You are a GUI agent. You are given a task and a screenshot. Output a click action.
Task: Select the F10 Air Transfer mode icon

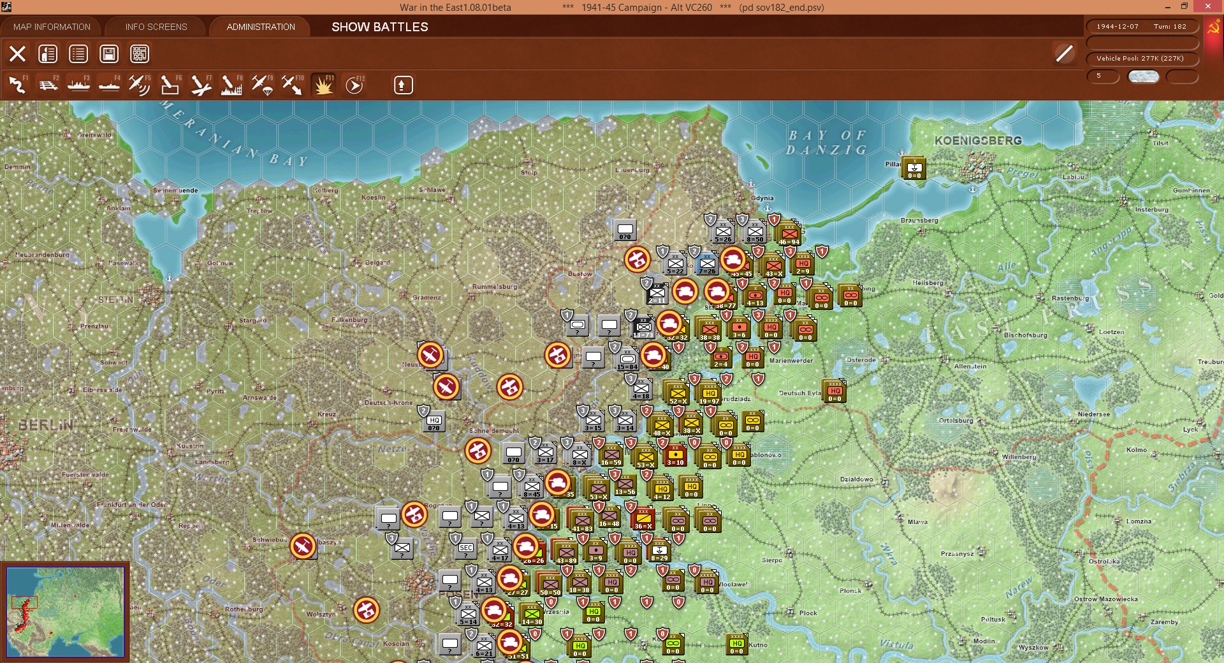[293, 85]
